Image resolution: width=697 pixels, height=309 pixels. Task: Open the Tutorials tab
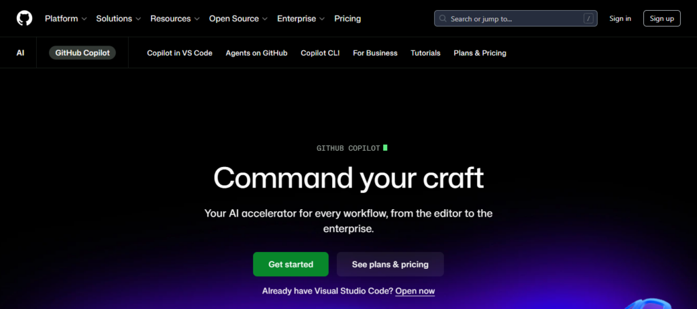click(425, 53)
